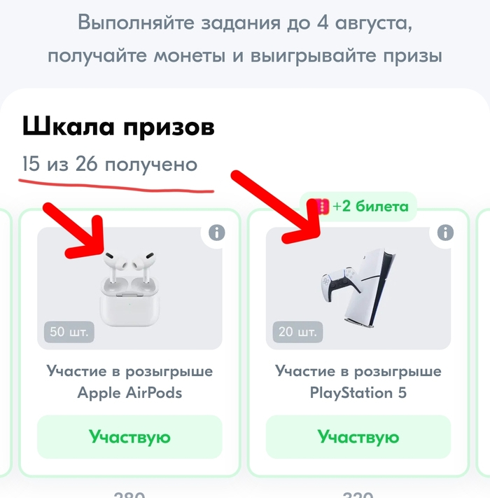Click the Apple AirPods product image
This screenshot has width=490, height=498.
(129, 289)
